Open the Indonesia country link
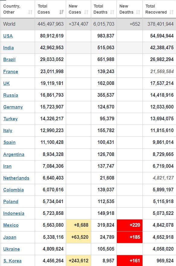Image resolution: width=176 pixels, height=266 pixels. (x=14, y=213)
